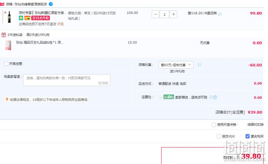
Task: Increase quantity with plus button
Action: tap(173, 14)
